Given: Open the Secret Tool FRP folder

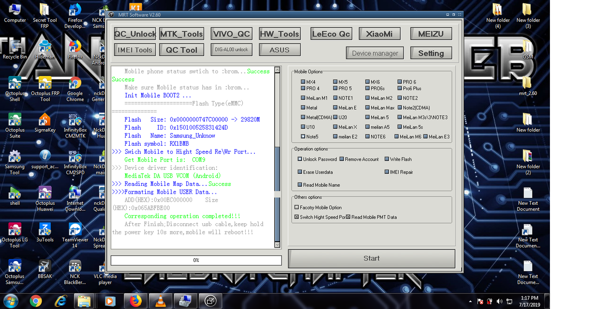Looking at the screenshot, I should (45, 16).
